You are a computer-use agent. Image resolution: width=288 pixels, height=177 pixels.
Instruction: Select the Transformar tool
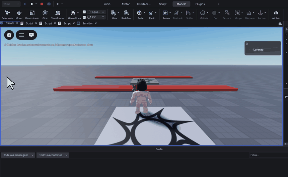coord(58,15)
